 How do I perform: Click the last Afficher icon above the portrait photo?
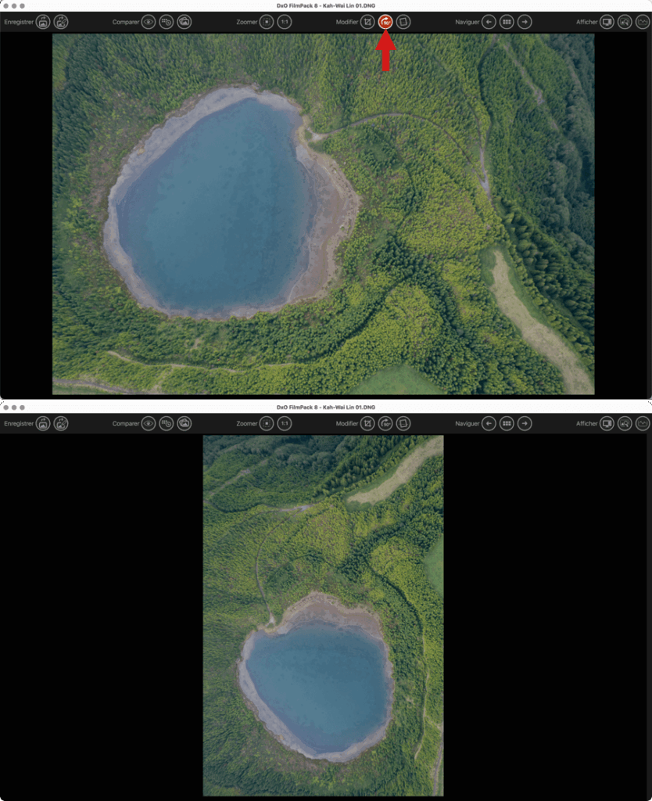[x=643, y=423]
